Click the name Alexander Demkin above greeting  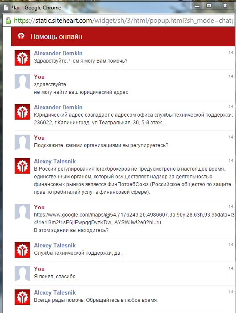[58, 53]
